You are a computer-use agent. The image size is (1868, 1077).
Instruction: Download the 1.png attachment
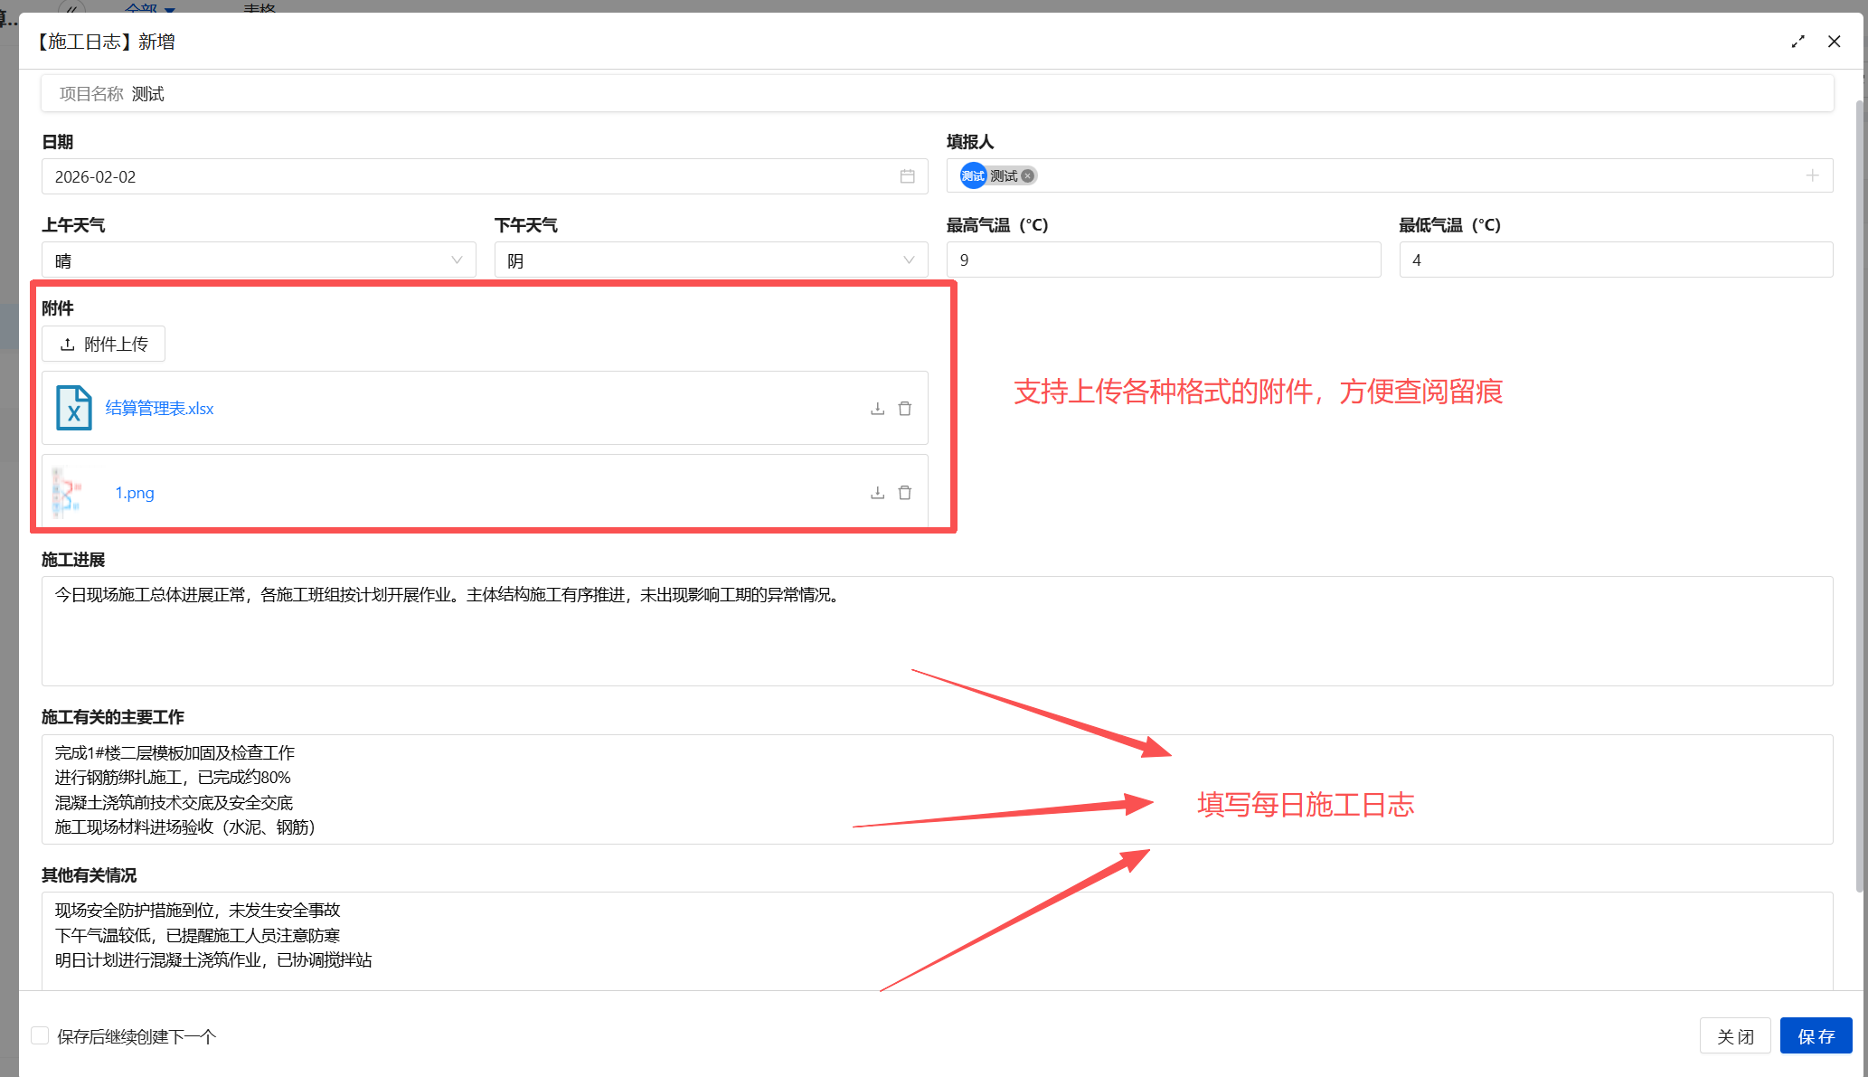point(877,493)
